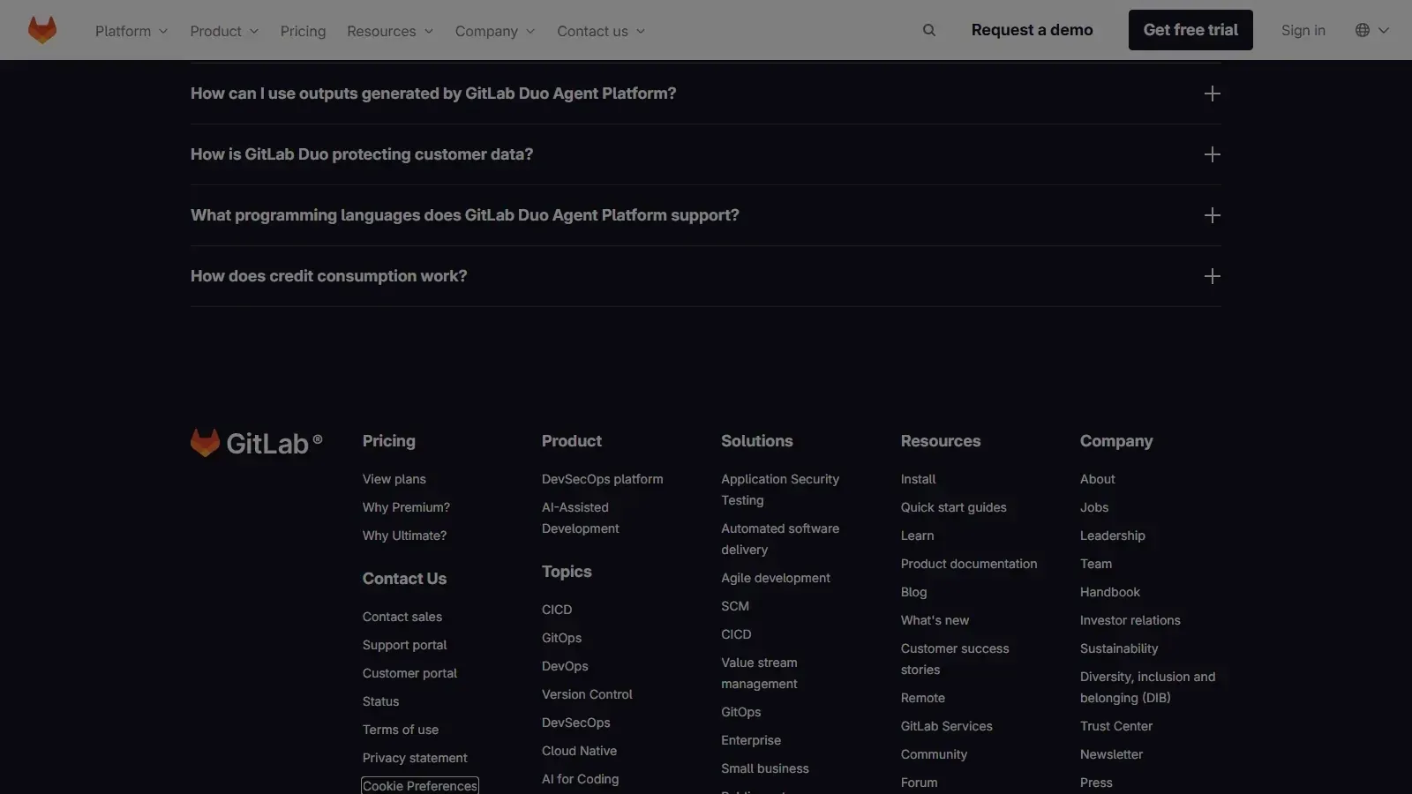Expand 'How is GitLab Duo protecting customer data?'
This screenshot has height=794, width=1412.
[x=706, y=154]
